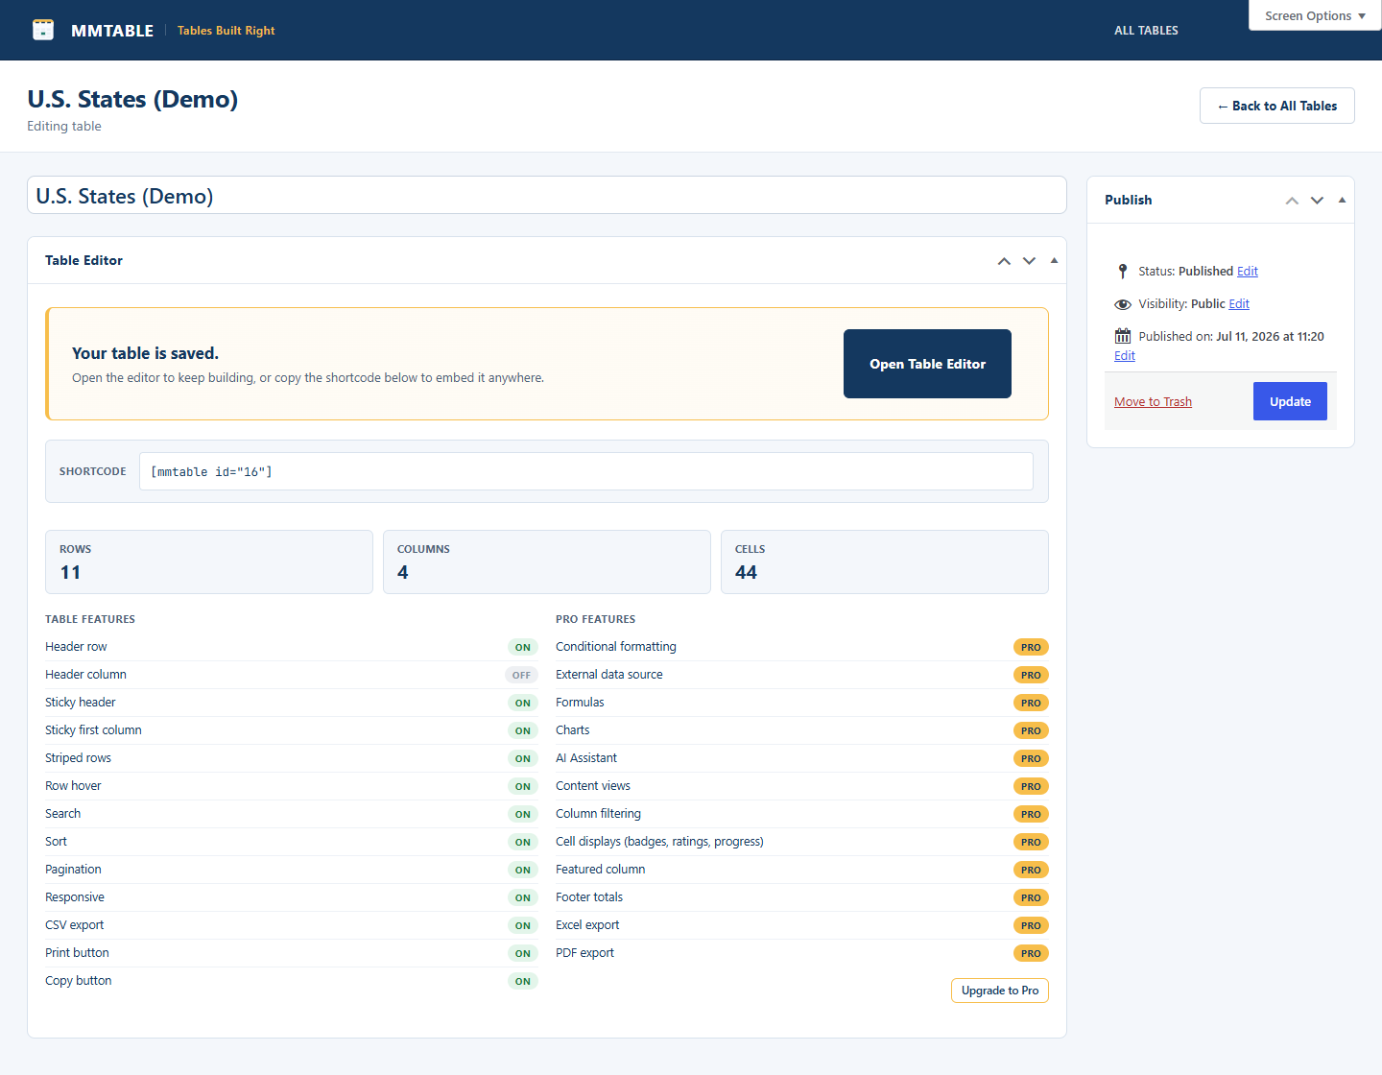
Task: Move Publish panel down
Action: (1317, 201)
